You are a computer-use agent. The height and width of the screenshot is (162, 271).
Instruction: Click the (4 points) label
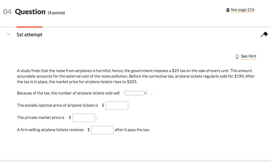point(56,13)
